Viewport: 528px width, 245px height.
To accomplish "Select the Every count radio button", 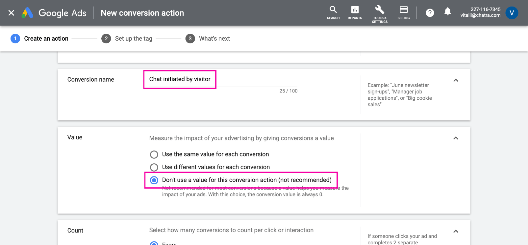I will tap(154, 243).
